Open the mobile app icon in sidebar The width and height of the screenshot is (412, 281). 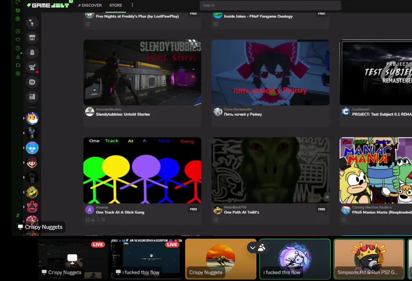(32, 82)
